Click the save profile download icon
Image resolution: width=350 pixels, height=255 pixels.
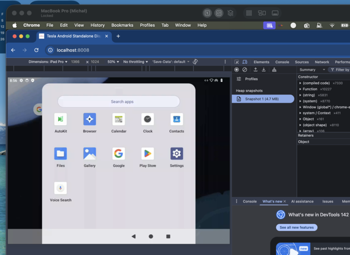[x=263, y=70]
